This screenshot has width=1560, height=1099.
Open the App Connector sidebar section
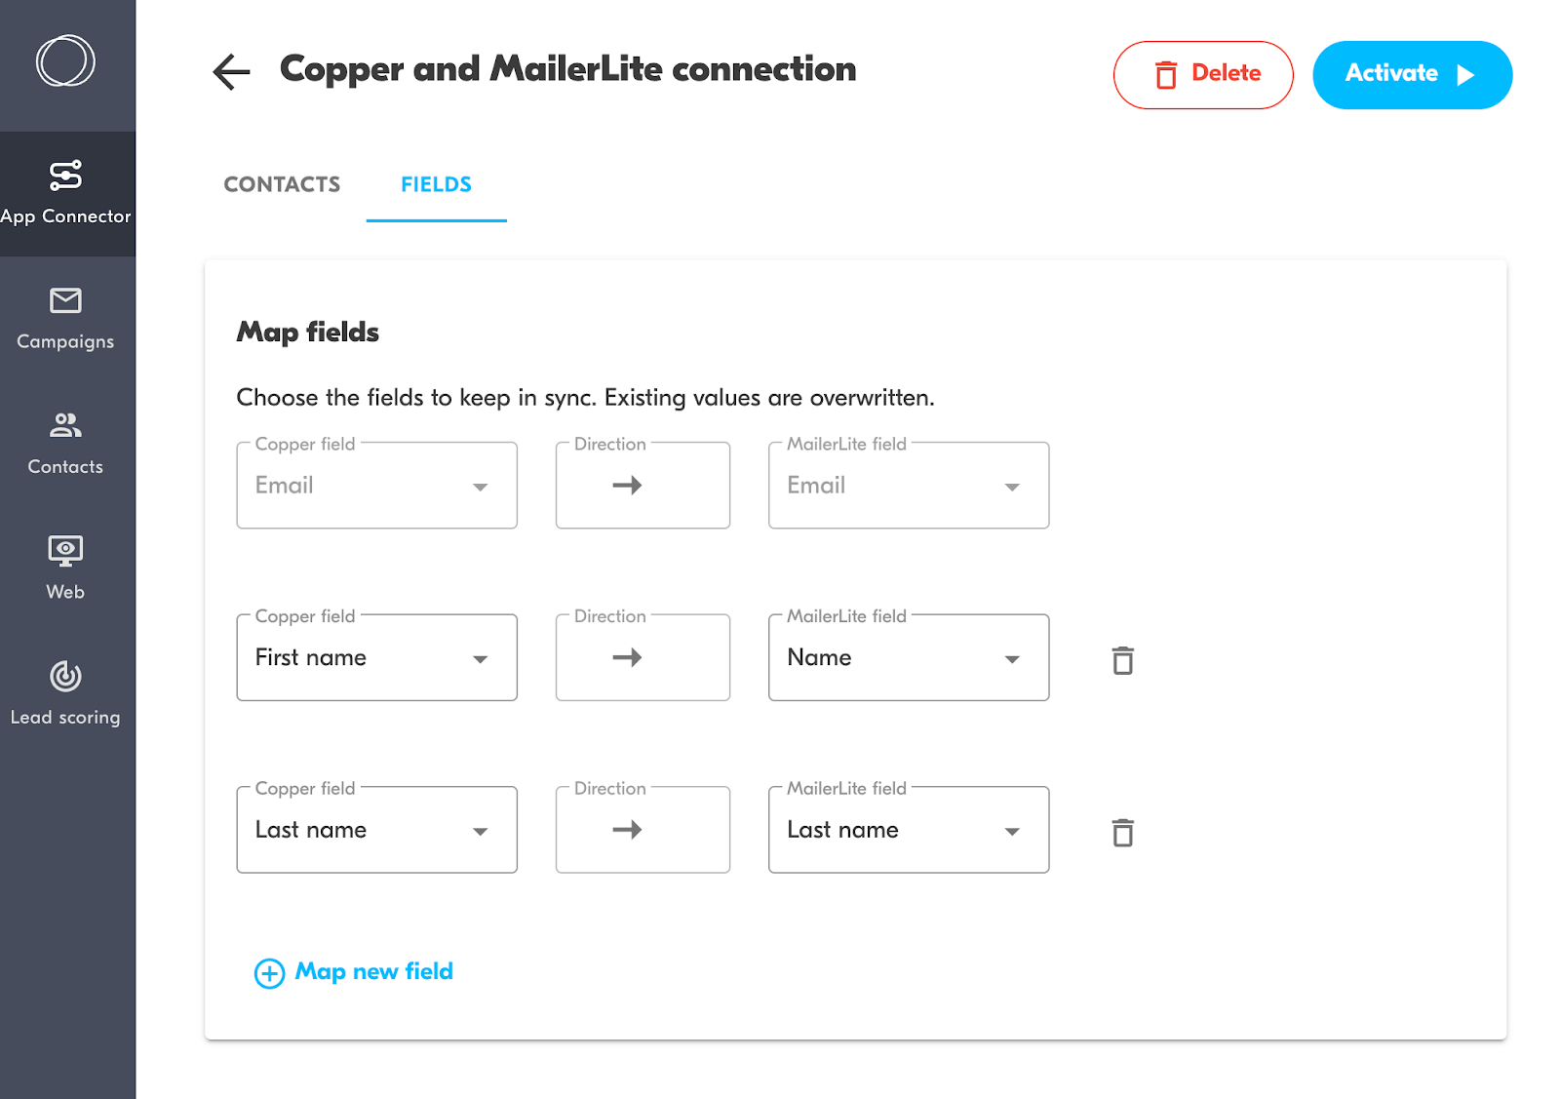point(66,194)
